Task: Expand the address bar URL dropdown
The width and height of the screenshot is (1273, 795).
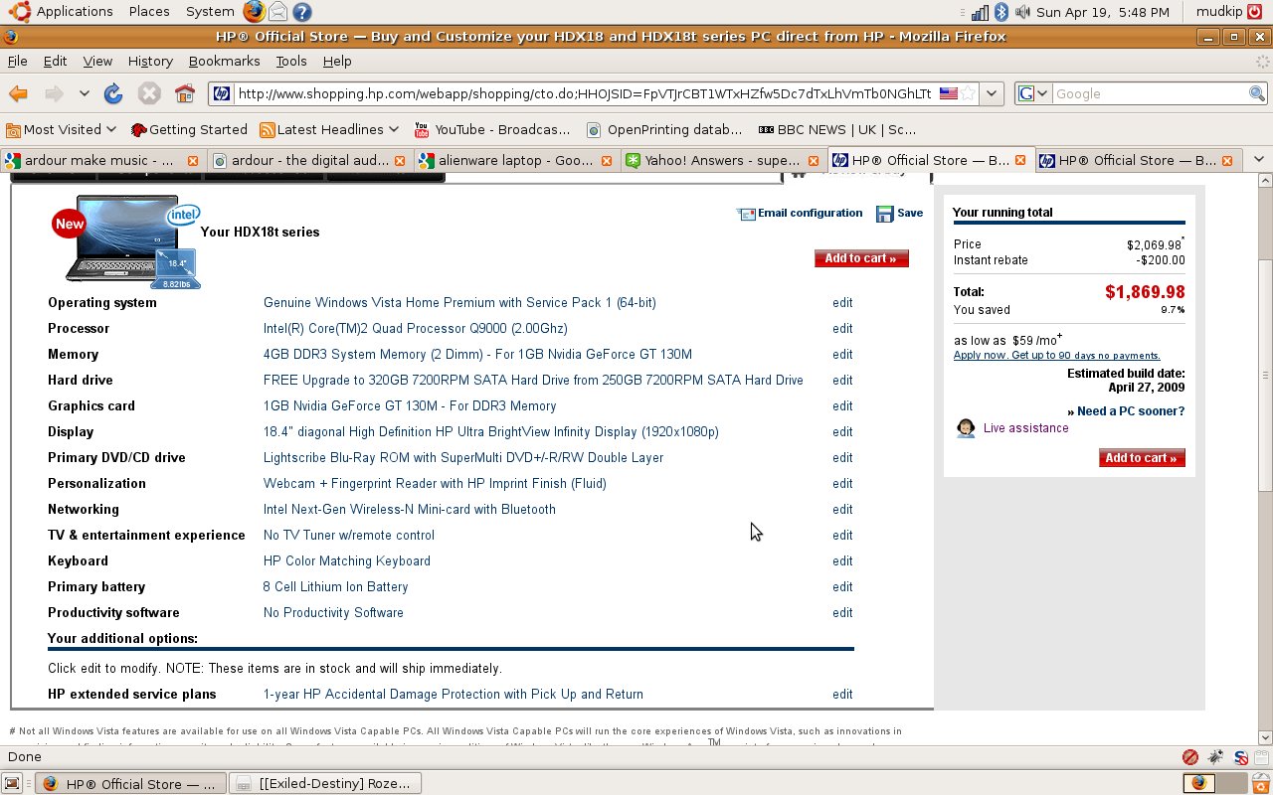Action: pyautogui.click(x=992, y=93)
